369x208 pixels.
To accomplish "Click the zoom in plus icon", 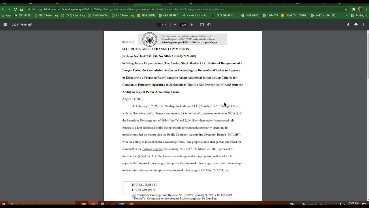I will tap(191, 25).
